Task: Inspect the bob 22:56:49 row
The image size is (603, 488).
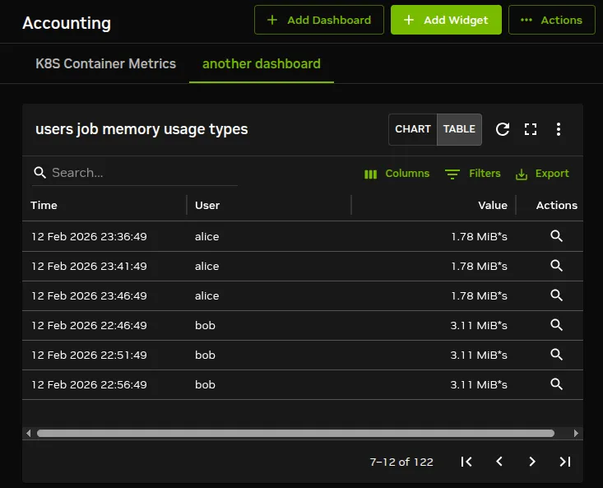Action: tap(556, 383)
